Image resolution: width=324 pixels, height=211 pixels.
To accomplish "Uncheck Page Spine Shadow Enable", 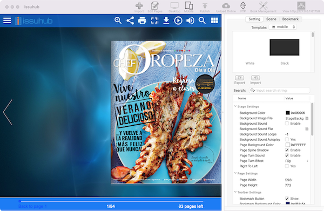I will pyautogui.click(x=287, y=150).
